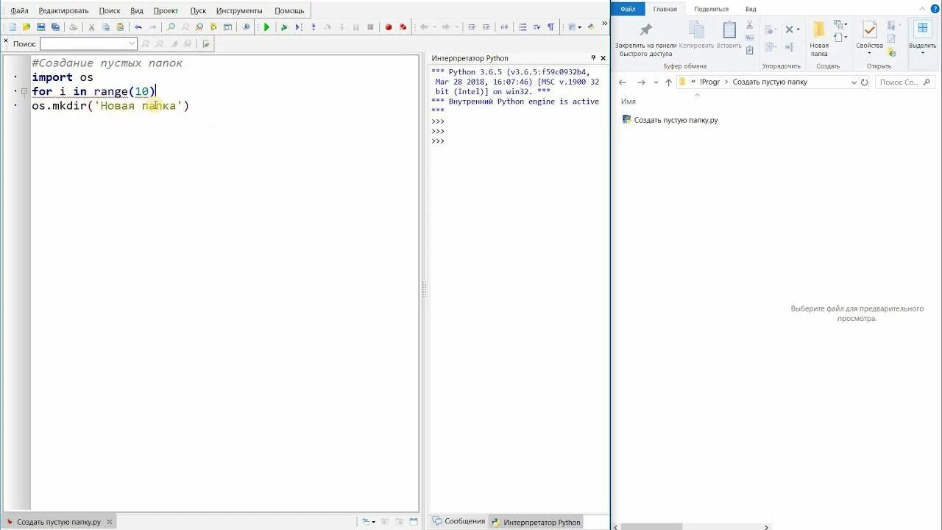This screenshot has height=530, width=942.
Task: Click Explorer's Back navigation arrow
Action: 623,82
